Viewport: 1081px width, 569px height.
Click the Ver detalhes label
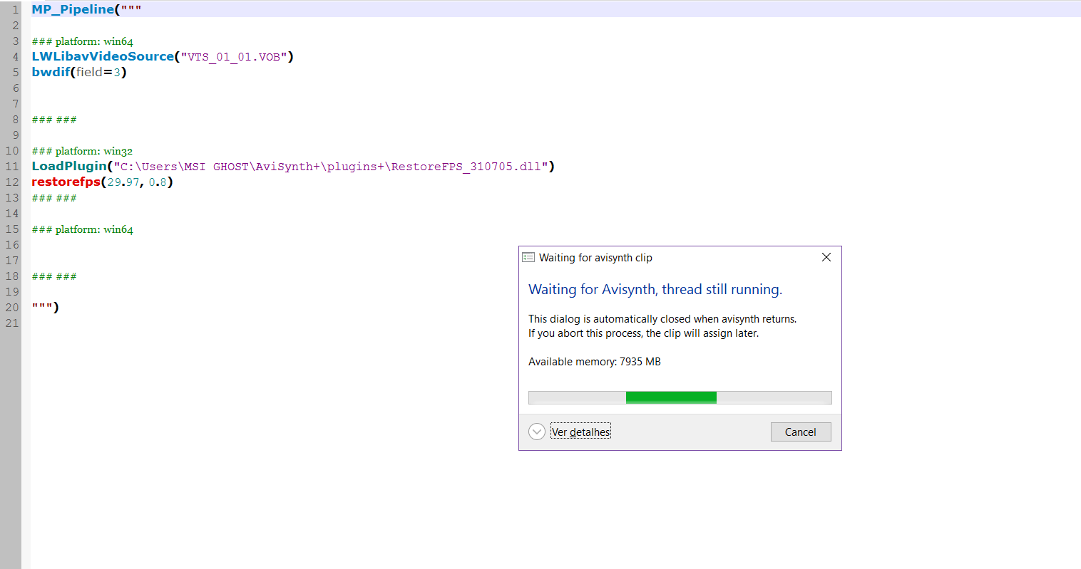(581, 432)
